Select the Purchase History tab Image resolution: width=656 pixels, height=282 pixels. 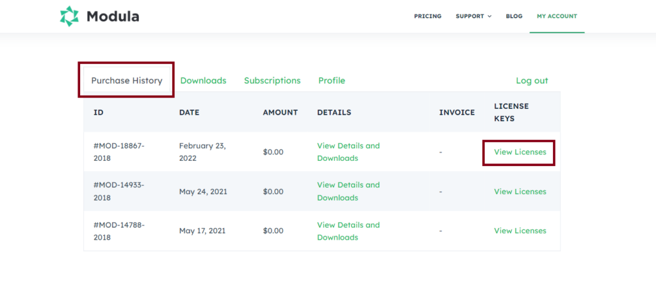tap(126, 81)
